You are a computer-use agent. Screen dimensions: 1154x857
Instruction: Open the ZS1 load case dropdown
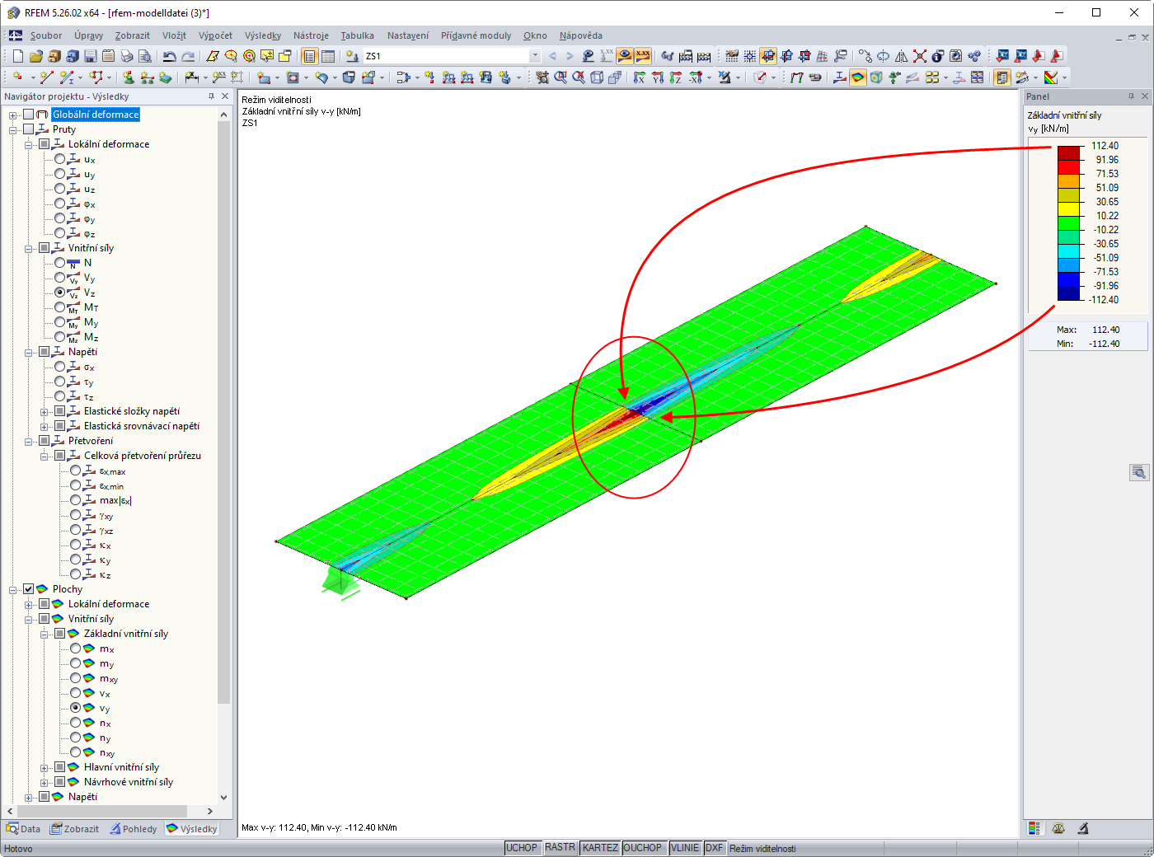pyautogui.click(x=535, y=56)
